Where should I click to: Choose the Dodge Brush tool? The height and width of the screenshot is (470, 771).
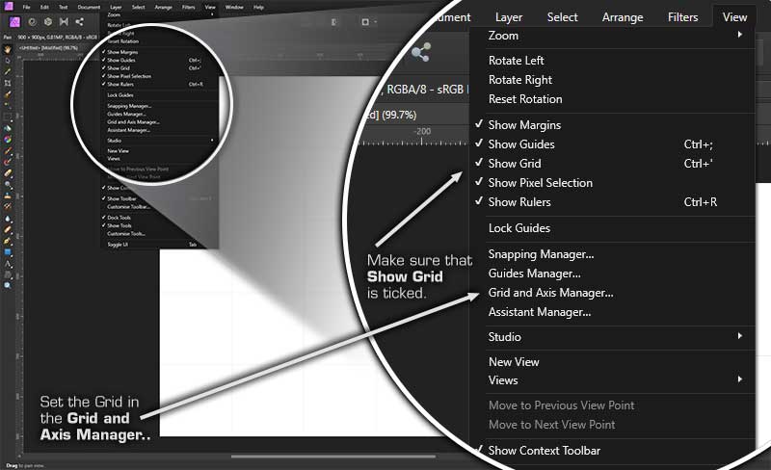(x=8, y=184)
